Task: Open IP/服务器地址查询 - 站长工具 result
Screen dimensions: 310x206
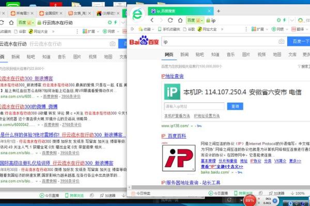Action: 191,183
